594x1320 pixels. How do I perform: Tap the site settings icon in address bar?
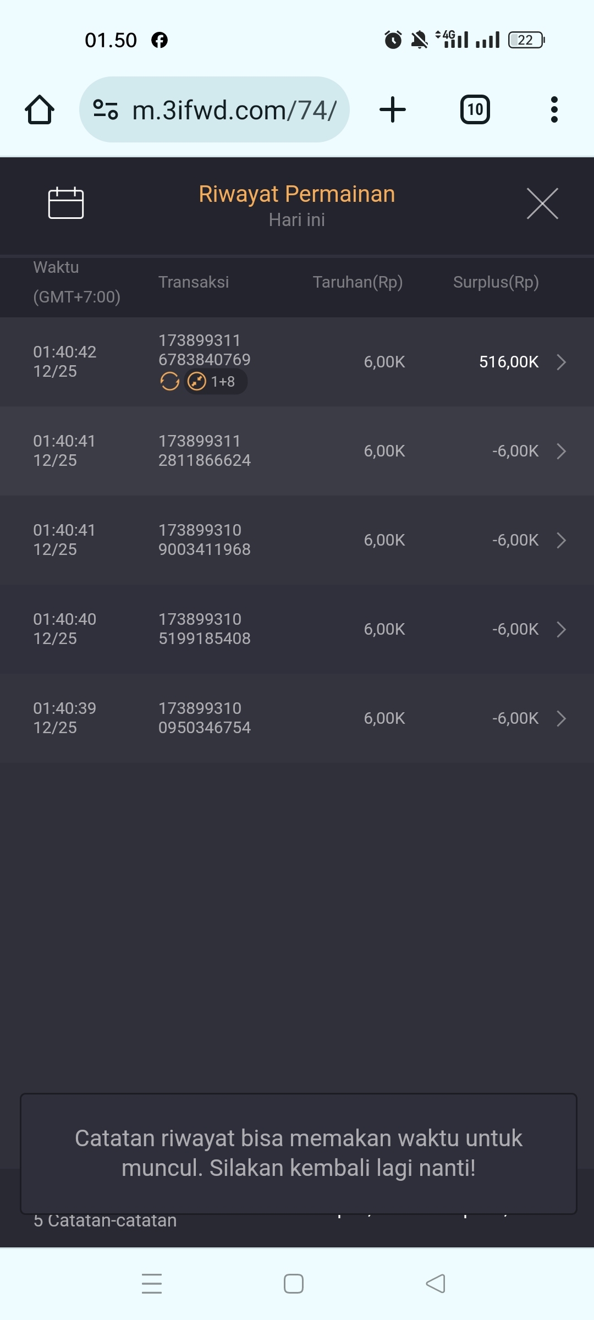(x=106, y=109)
